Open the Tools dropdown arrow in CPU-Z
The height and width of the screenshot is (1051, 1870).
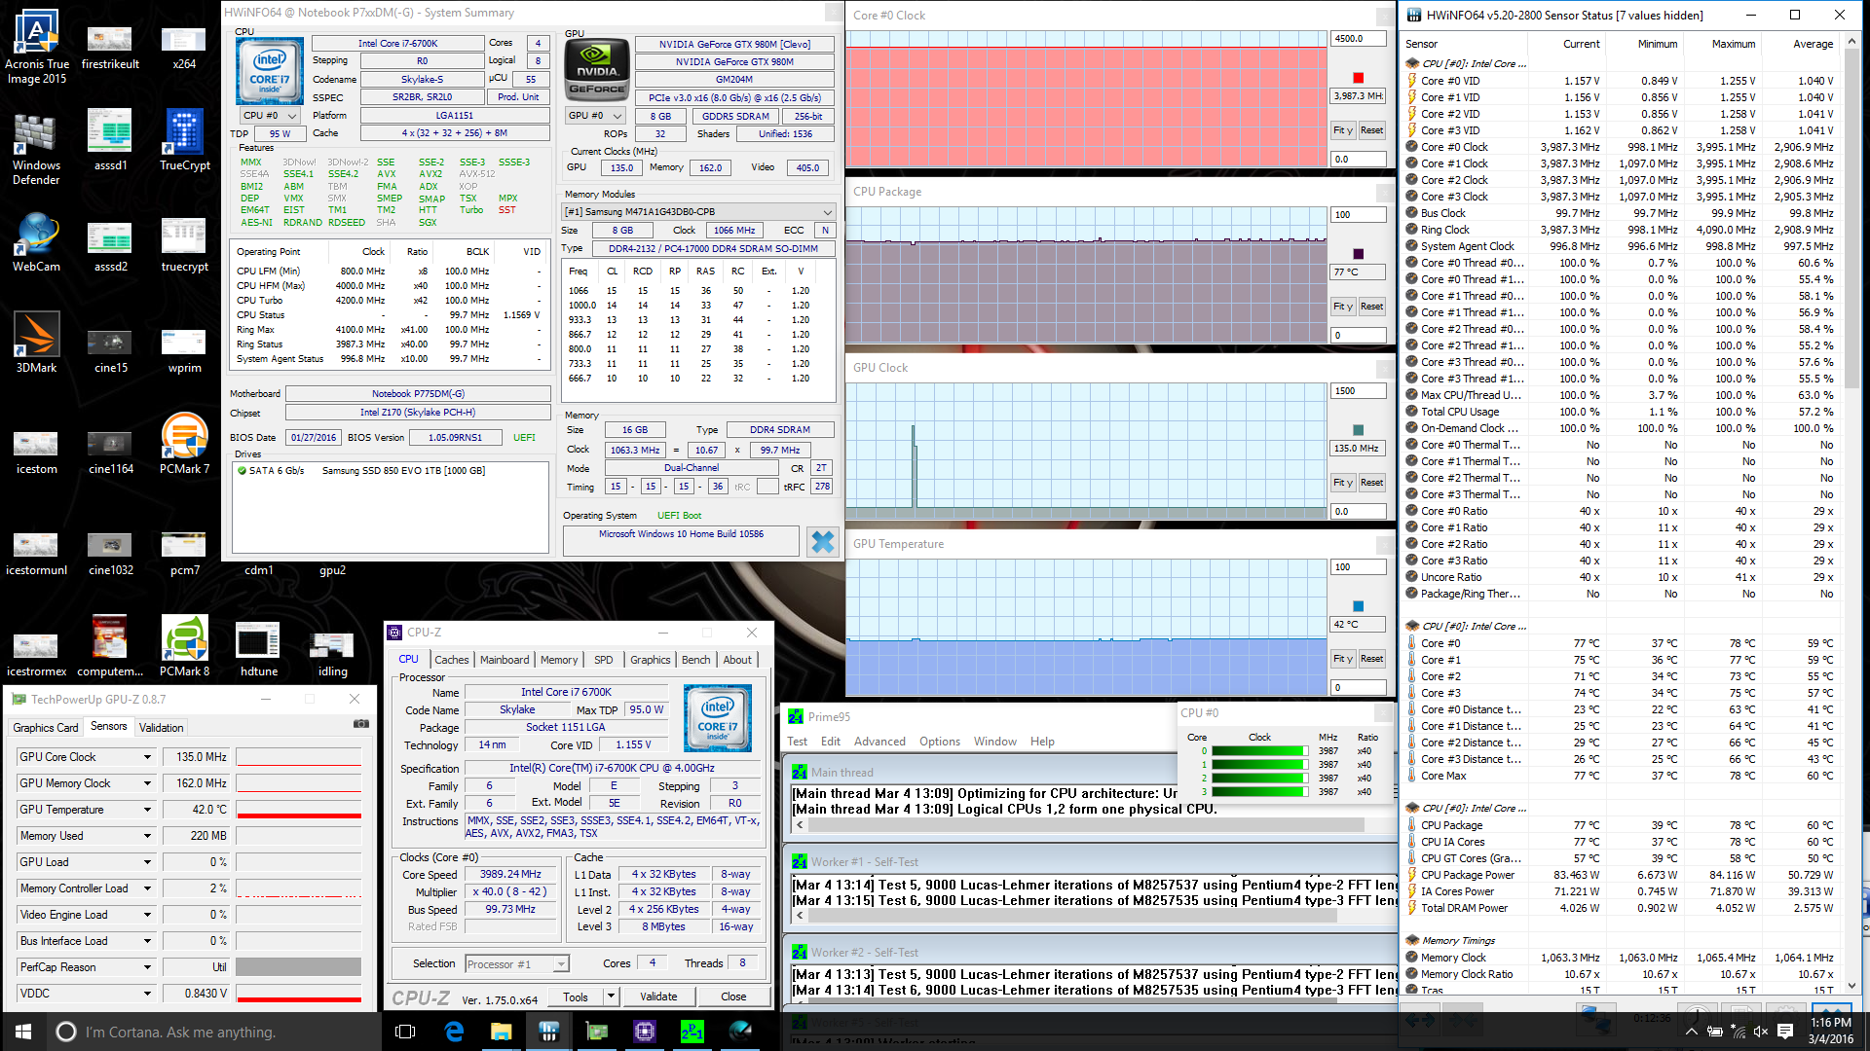611,997
